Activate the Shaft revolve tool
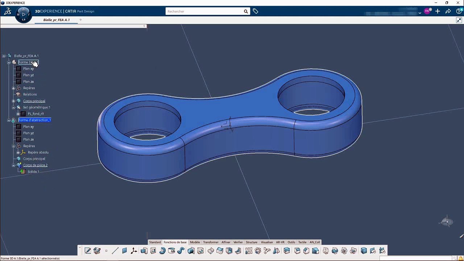Viewport: 464px width, 261px height. pos(162,250)
